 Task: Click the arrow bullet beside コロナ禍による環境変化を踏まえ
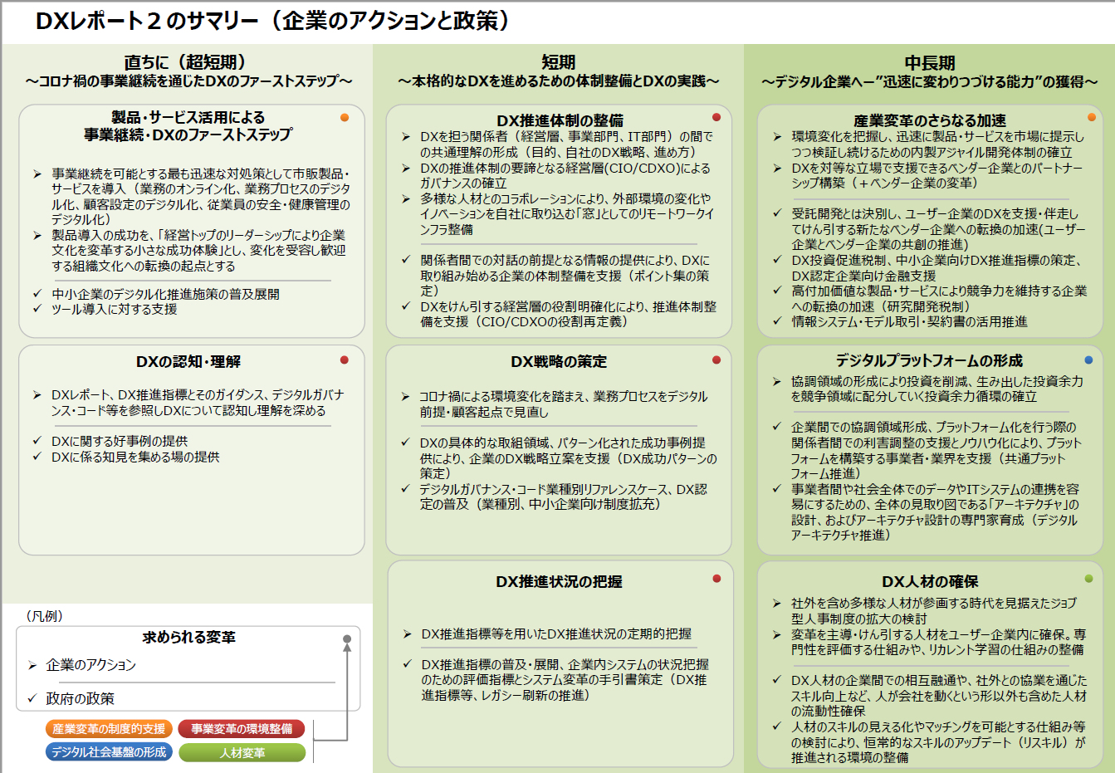406,397
